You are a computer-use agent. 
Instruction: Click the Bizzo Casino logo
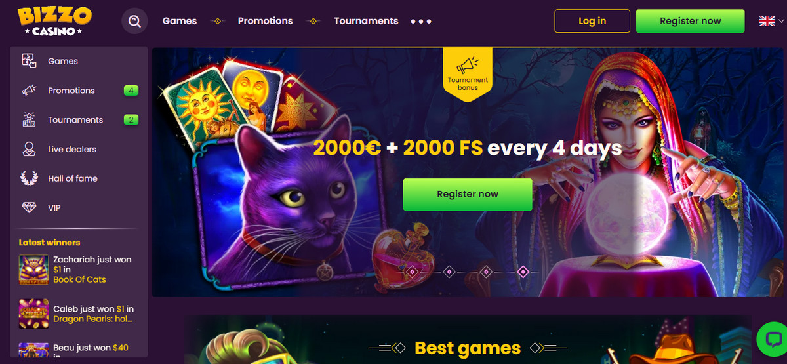click(54, 21)
